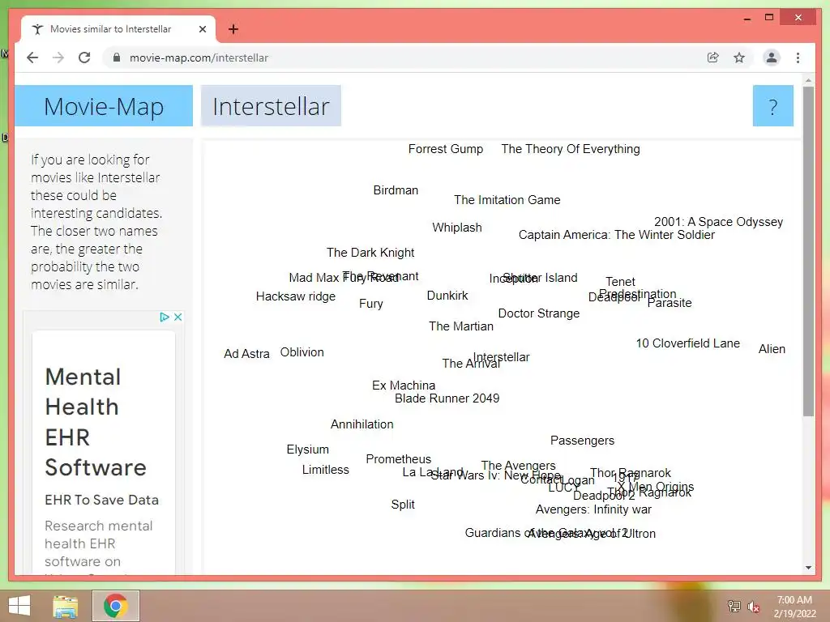Viewport: 830px width, 622px height.
Task: Choose Dunkirk on the map
Action: coord(447,296)
